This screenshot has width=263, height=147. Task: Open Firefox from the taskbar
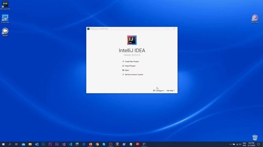click(90, 144)
